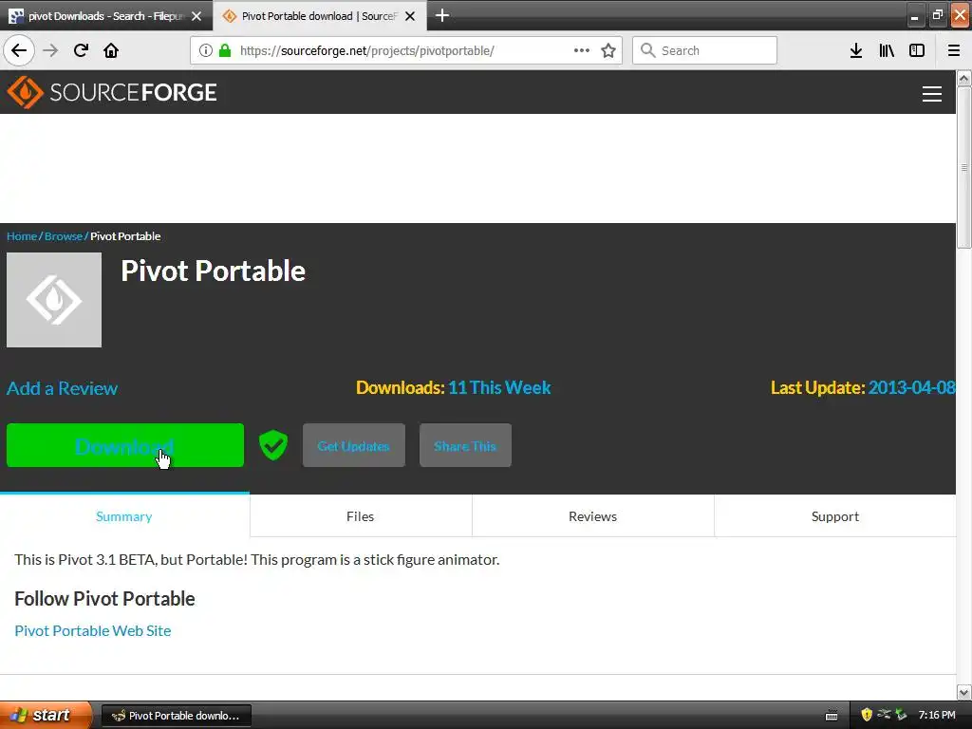Click the keyboard icon in the system tray
Viewport: 972px width, 729px height.
(832, 716)
